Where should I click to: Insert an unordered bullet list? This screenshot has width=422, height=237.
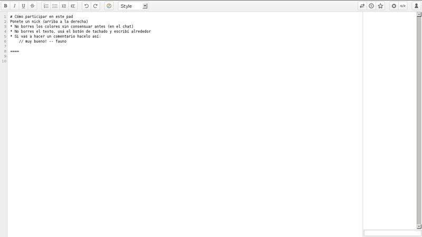tap(55, 6)
